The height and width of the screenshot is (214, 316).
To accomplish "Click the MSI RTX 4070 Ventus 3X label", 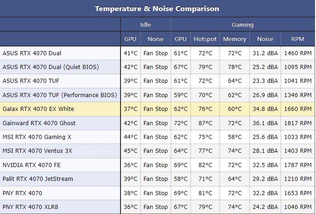I will coord(37,151).
